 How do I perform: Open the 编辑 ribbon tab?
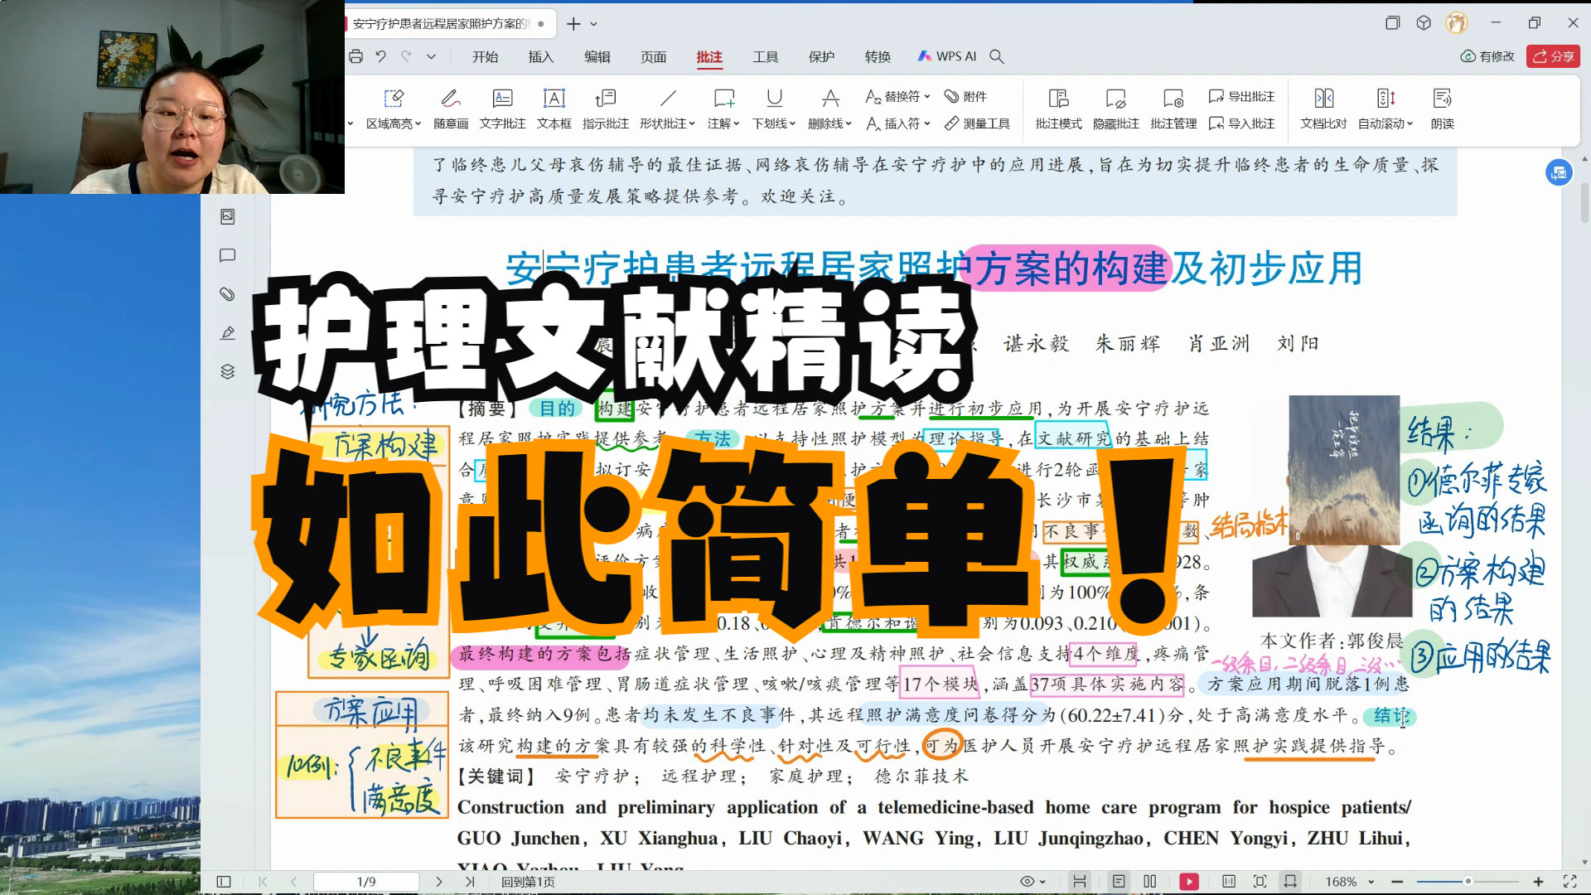tap(597, 56)
